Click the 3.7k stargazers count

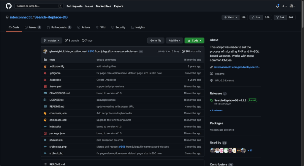[x=267, y=17]
